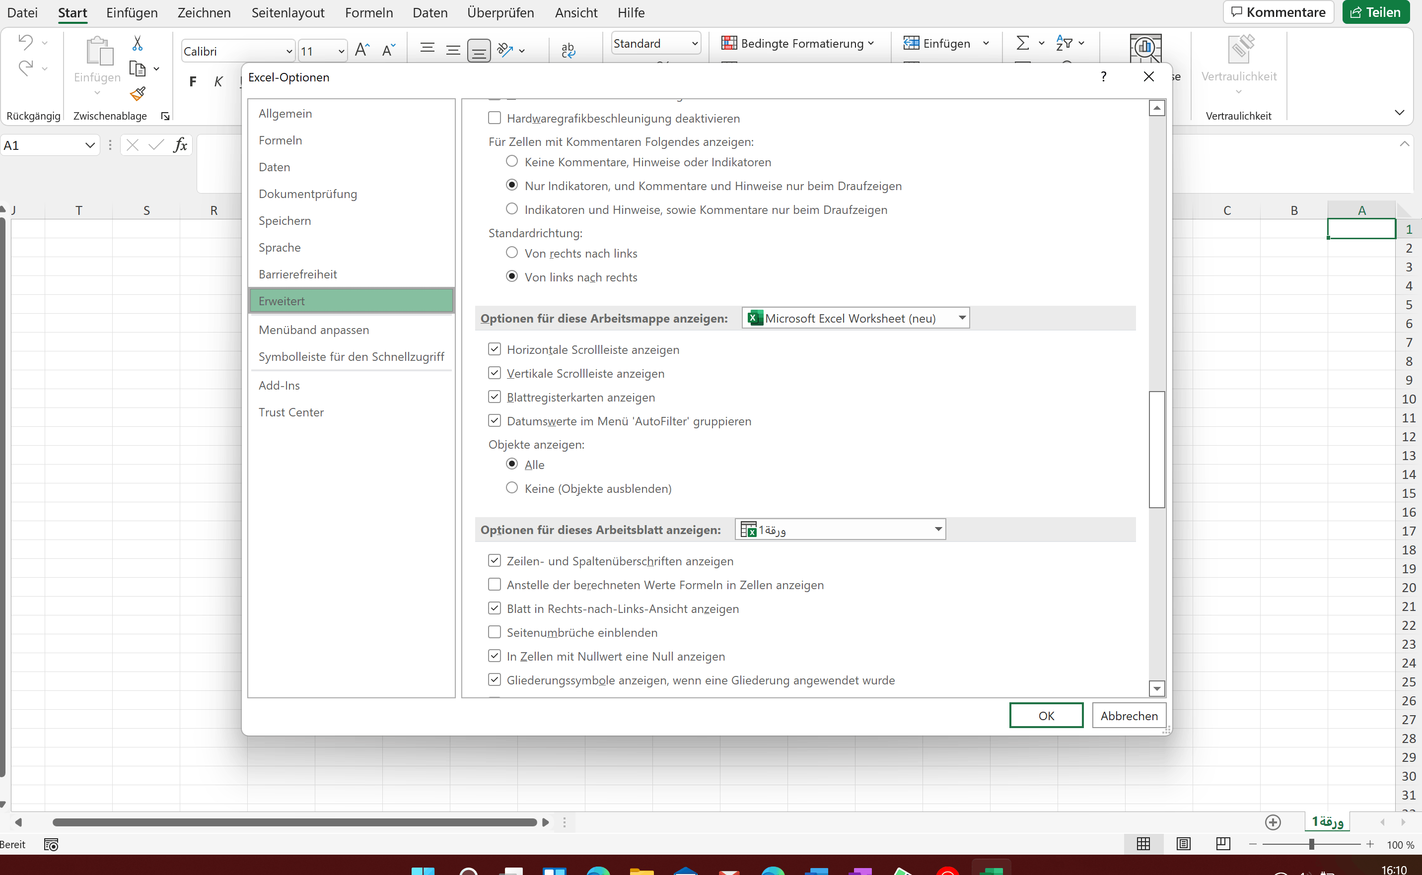Enable Seitenumbrüche einblenden checkbox
Screen dimensions: 1422x875
click(x=494, y=632)
